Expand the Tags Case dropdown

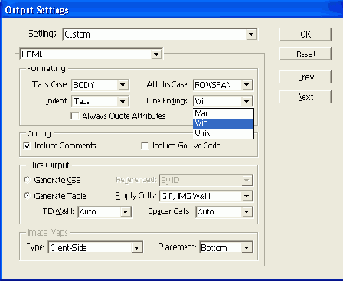[100, 85]
